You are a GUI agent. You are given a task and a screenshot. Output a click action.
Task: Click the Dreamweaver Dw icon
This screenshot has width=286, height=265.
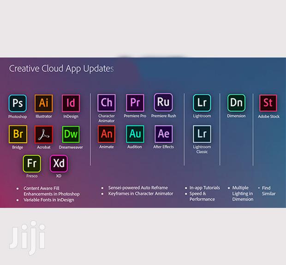pos(71,135)
